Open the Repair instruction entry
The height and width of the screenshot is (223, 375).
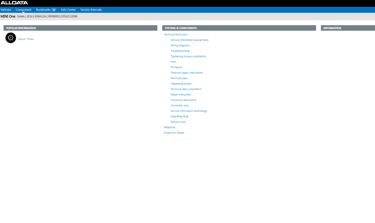pos(181,94)
